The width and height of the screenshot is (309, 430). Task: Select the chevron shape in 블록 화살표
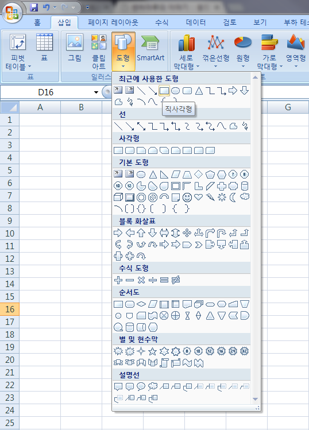click(x=198, y=245)
